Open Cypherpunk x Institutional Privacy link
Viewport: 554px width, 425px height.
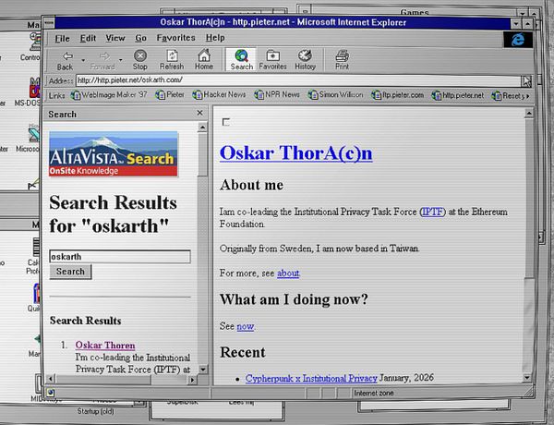click(x=311, y=378)
